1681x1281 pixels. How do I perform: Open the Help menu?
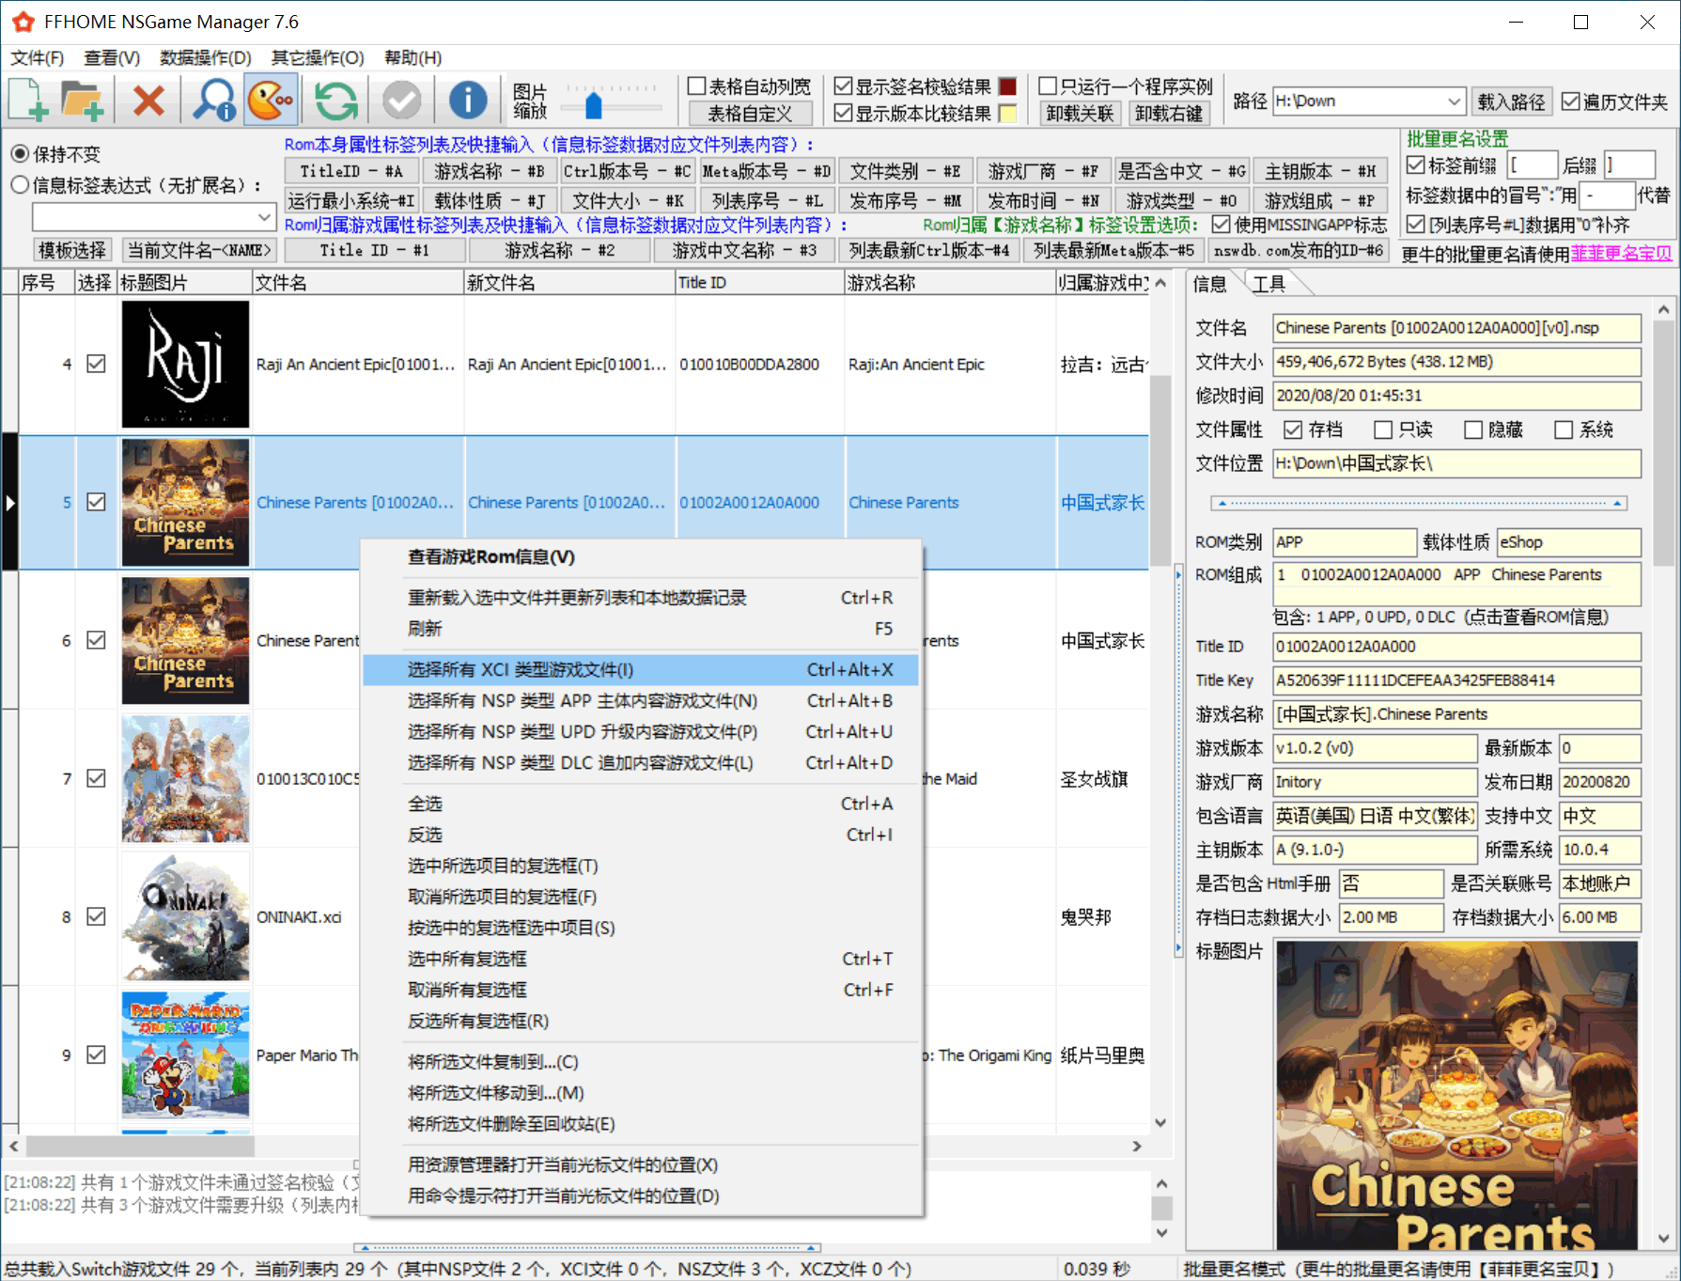tap(413, 57)
